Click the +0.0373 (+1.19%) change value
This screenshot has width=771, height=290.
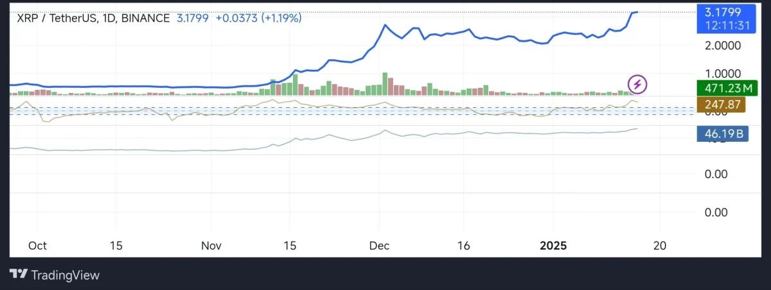pos(258,18)
